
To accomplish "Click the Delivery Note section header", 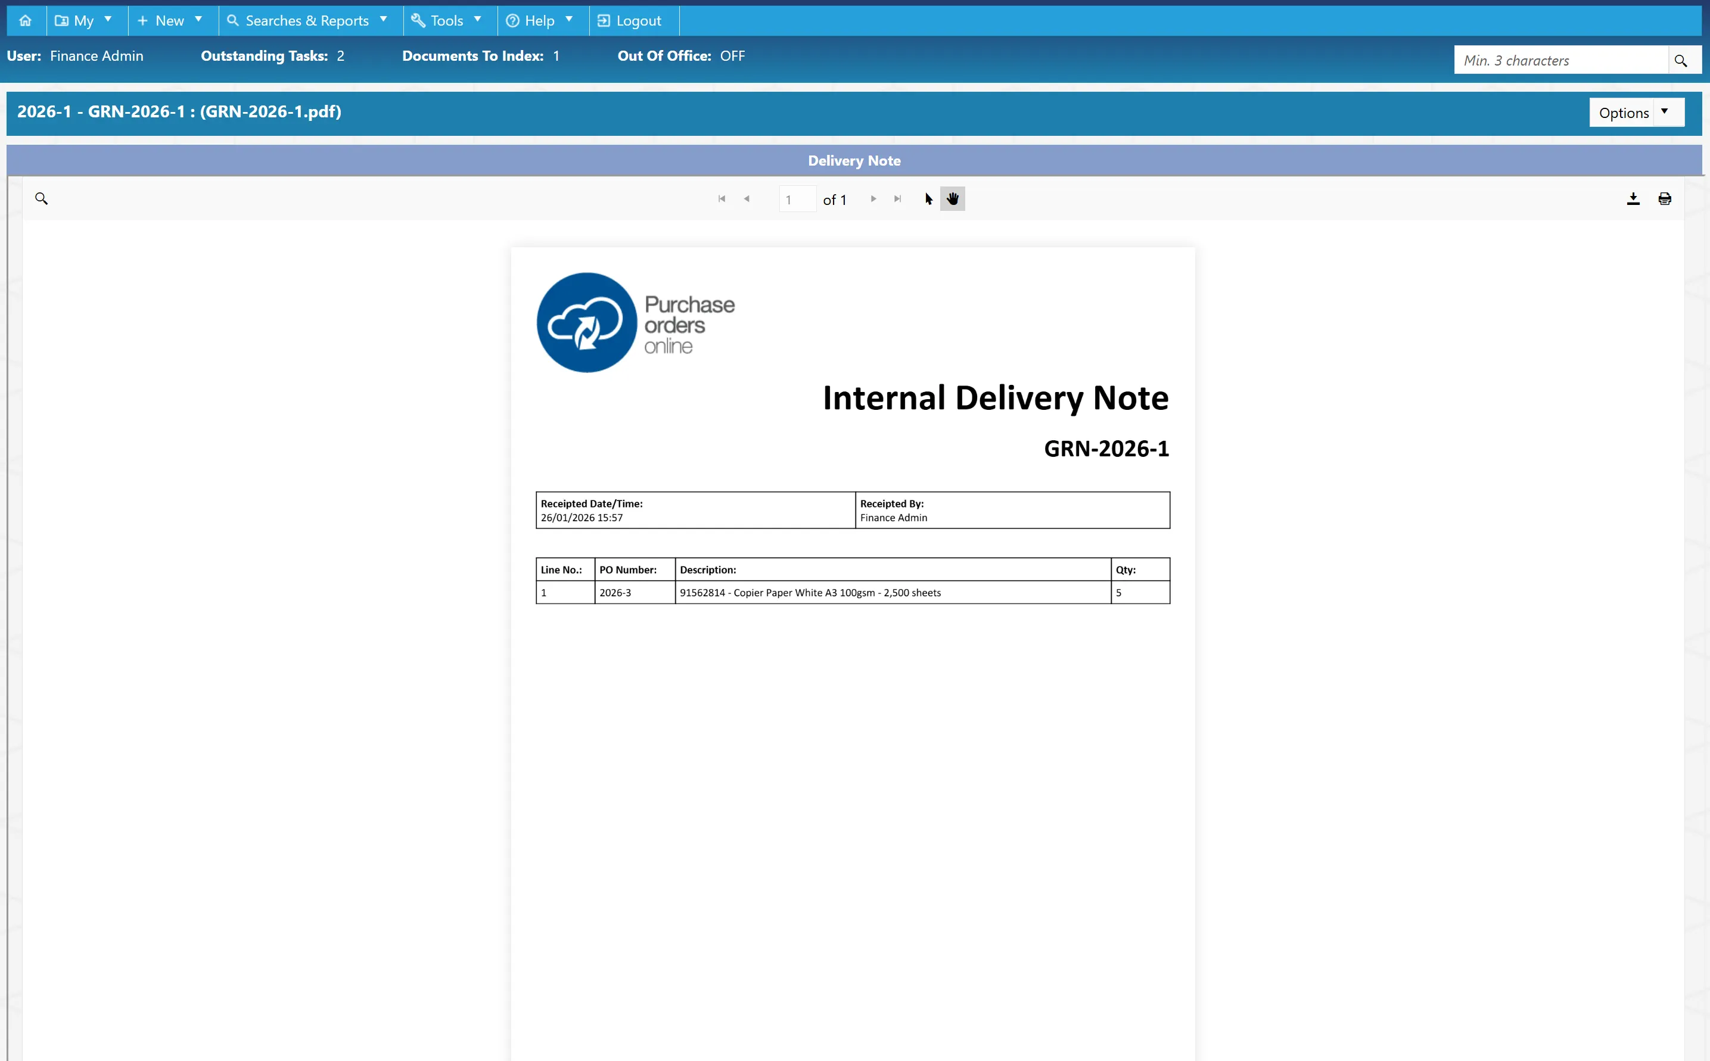I will [x=854, y=161].
